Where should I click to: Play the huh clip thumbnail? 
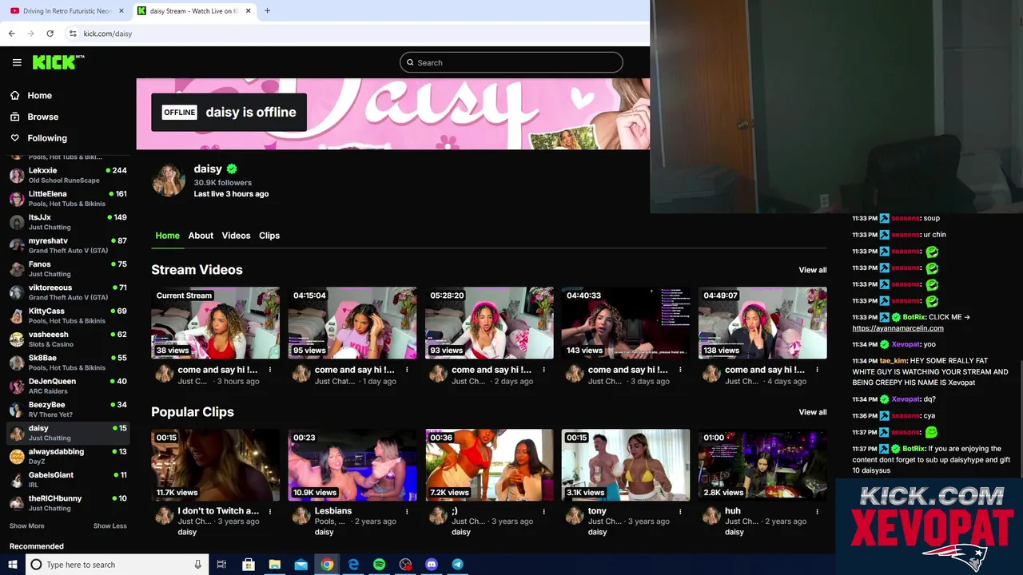click(762, 465)
